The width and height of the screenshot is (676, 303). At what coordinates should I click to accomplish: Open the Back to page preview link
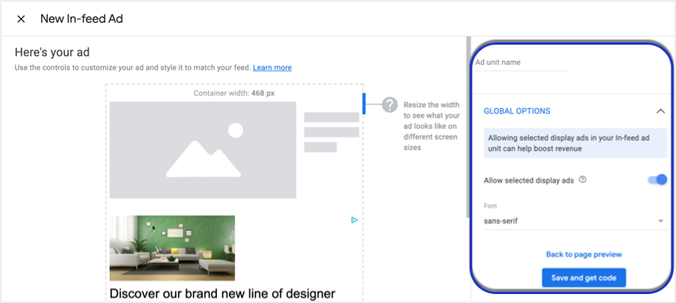(583, 254)
